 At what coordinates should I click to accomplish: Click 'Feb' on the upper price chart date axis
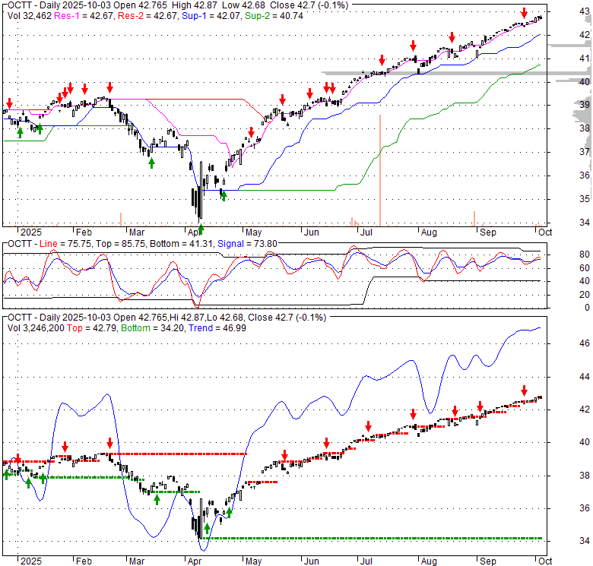(x=84, y=232)
